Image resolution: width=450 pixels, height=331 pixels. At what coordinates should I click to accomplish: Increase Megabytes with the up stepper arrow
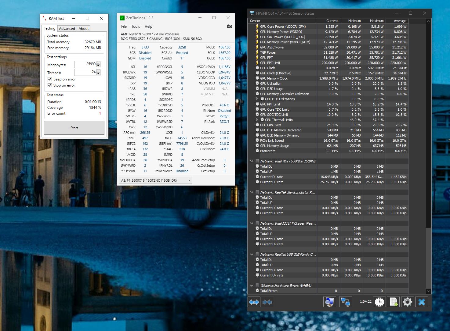point(98,63)
